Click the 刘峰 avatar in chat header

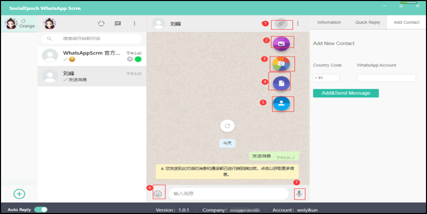point(159,24)
